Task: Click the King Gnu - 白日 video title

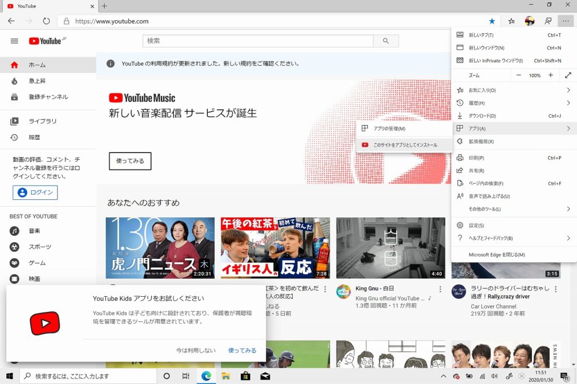Action: 375,289
